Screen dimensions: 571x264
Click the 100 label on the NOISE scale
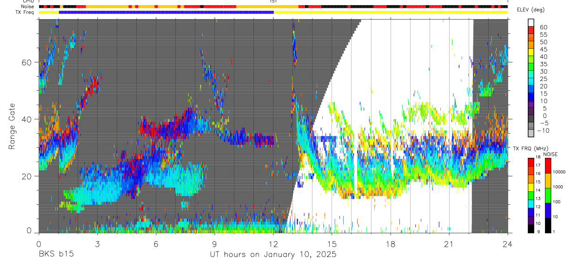click(557, 202)
